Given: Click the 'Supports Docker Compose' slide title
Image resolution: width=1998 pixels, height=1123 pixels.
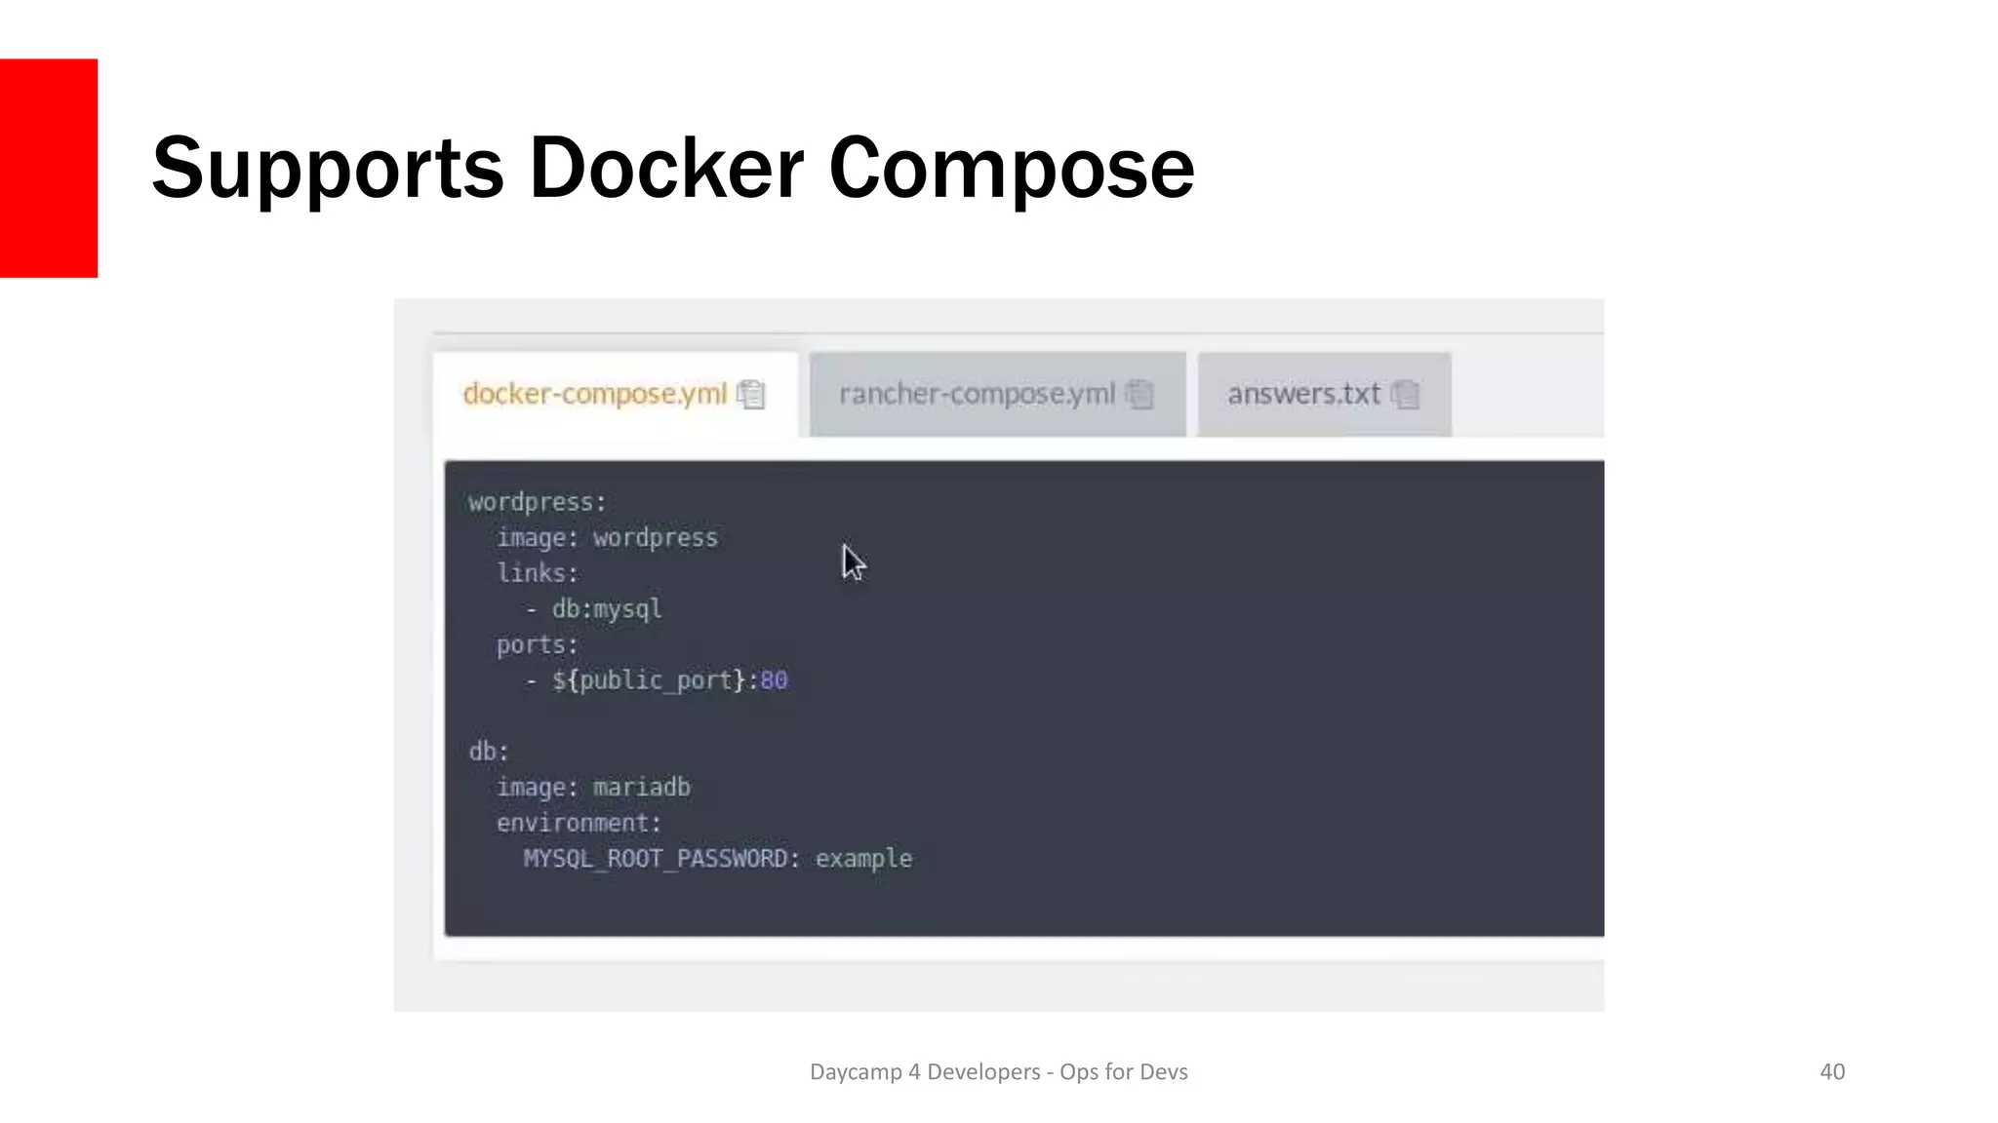Looking at the screenshot, I should [x=673, y=169].
